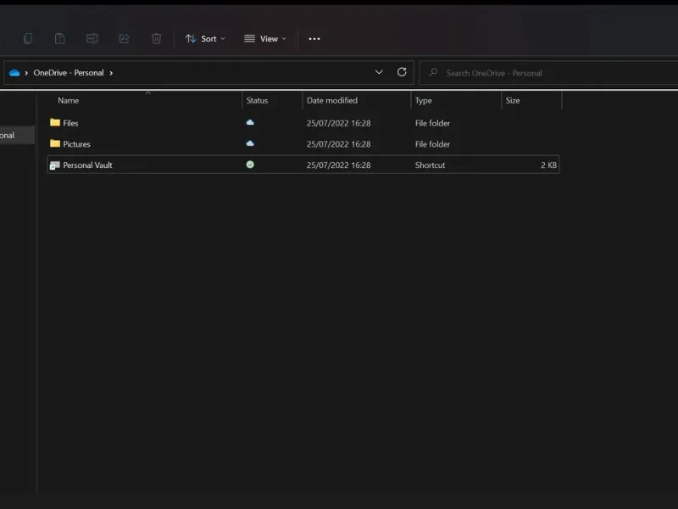The image size is (678, 509).
Task: Sort by the Name column header
Action: point(69,100)
